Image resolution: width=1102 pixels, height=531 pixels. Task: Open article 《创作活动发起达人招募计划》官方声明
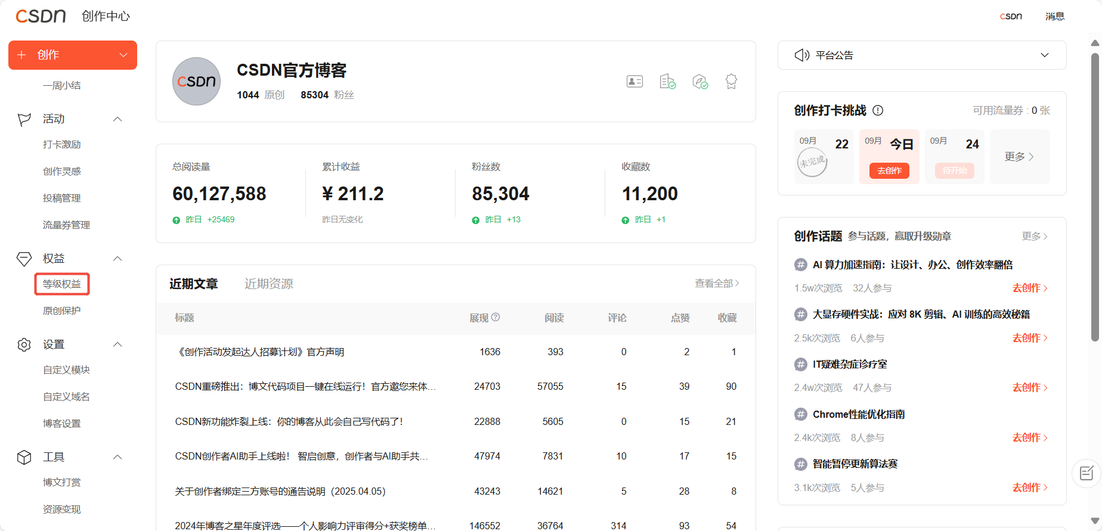coord(259,352)
